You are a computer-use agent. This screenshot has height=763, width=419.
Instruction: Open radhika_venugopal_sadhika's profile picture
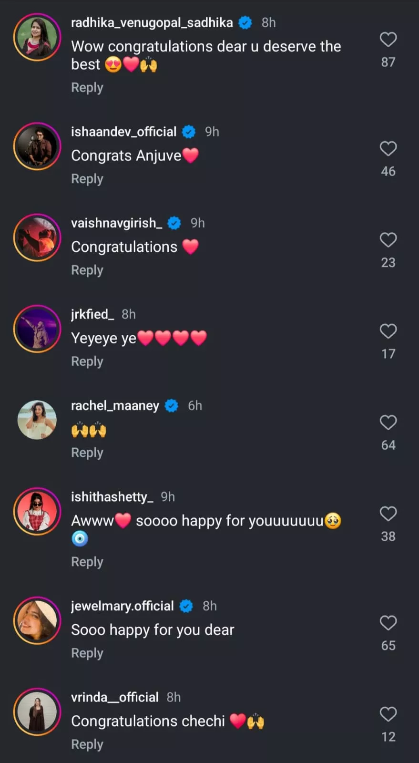coord(37,37)
